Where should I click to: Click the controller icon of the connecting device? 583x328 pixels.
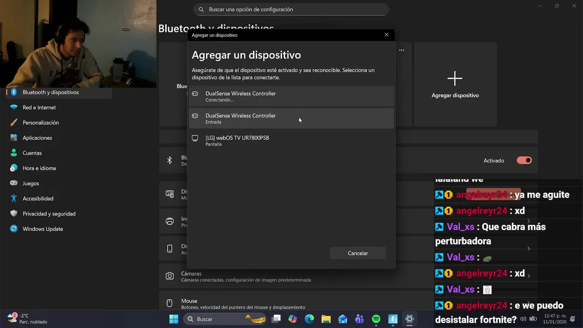coord(195,94)
